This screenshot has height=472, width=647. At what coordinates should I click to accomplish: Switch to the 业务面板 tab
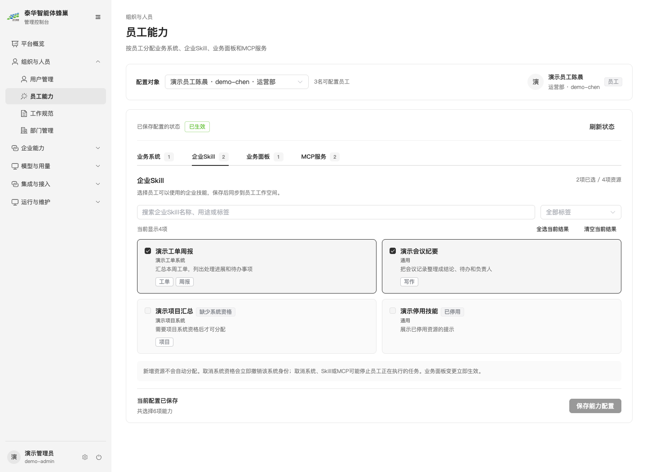(265, 157)
